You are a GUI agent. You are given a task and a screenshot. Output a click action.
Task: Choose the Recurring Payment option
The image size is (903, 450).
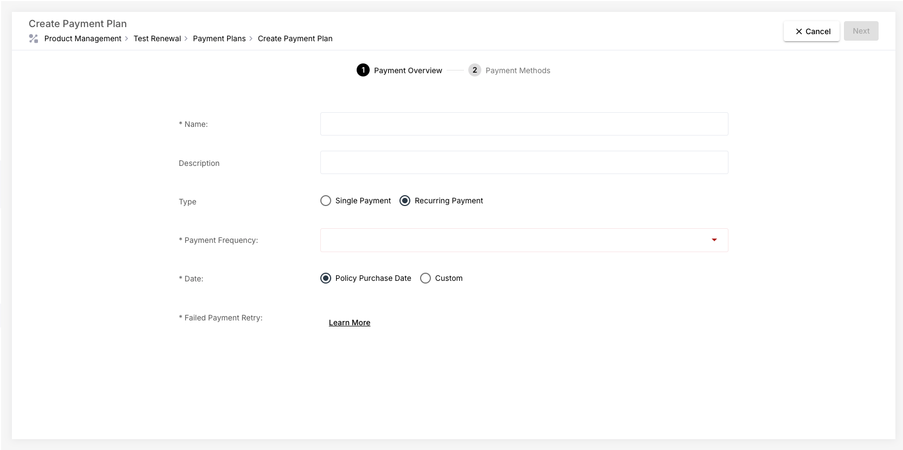[405, 201]
